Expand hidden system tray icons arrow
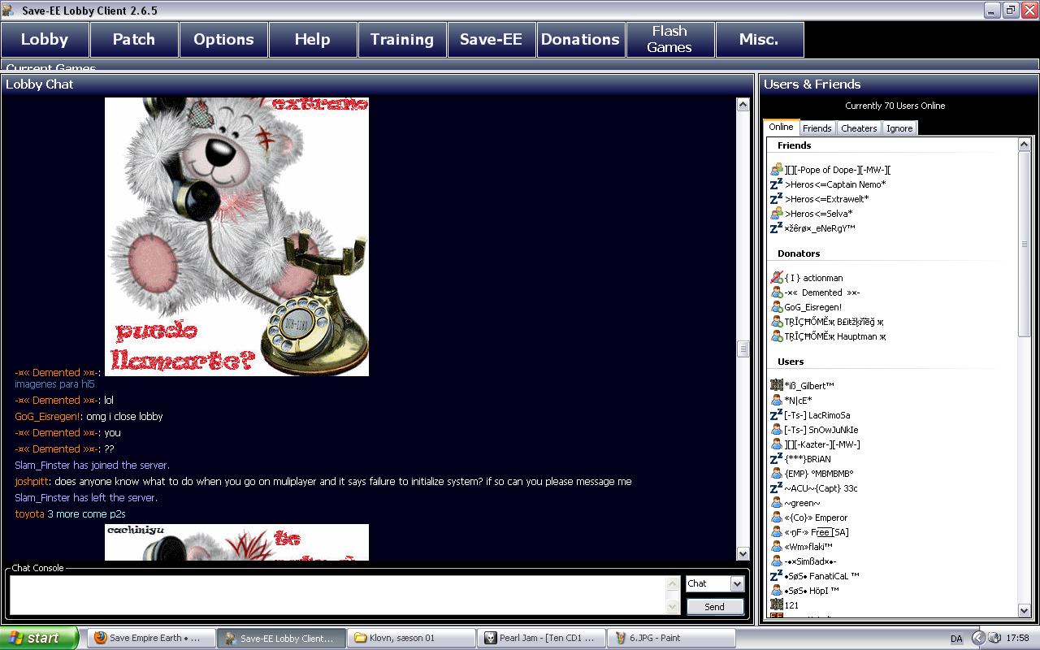This screenshot has height=650, width=1040. (x=978, y=638)
